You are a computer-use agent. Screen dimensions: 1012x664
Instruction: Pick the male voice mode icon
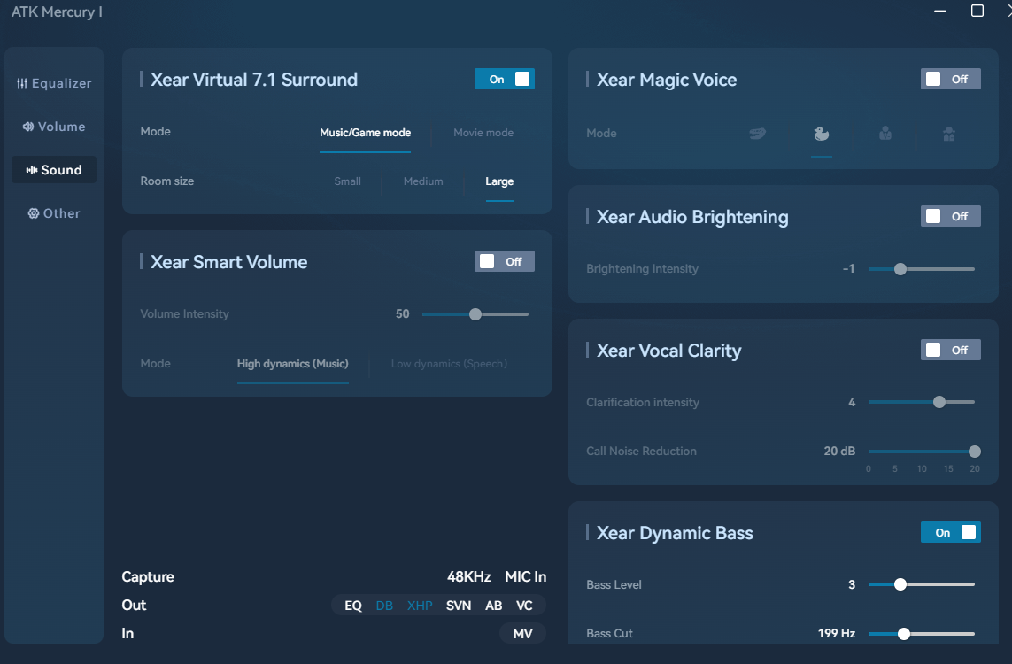pyautogui.click(x=885, y=134)
